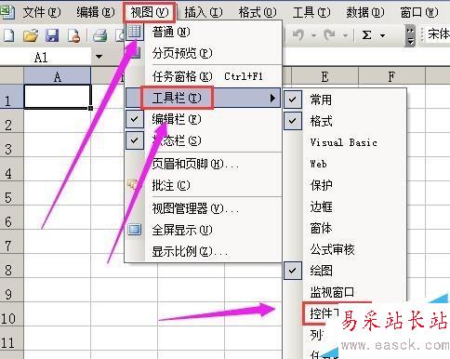Screen dimensions: 450x359
Task: Select column A header
Action: coord(58,76)
